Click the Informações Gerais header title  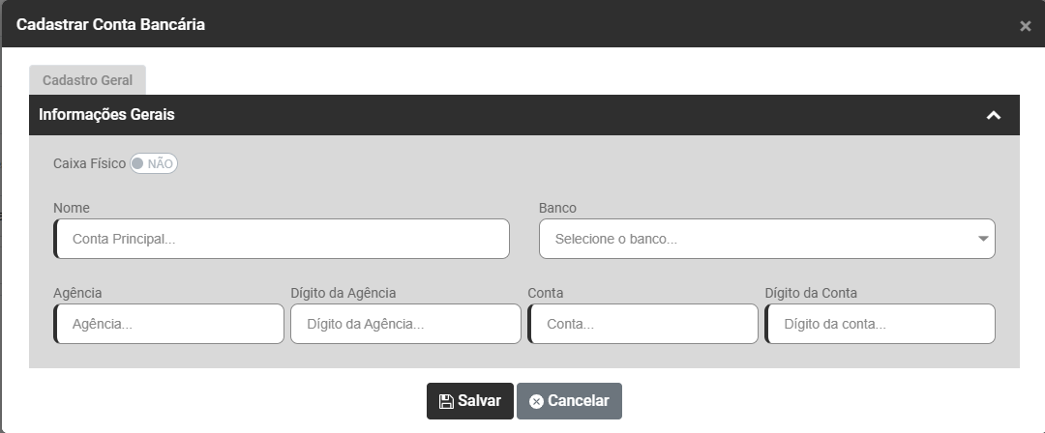[x=106, y=115]
